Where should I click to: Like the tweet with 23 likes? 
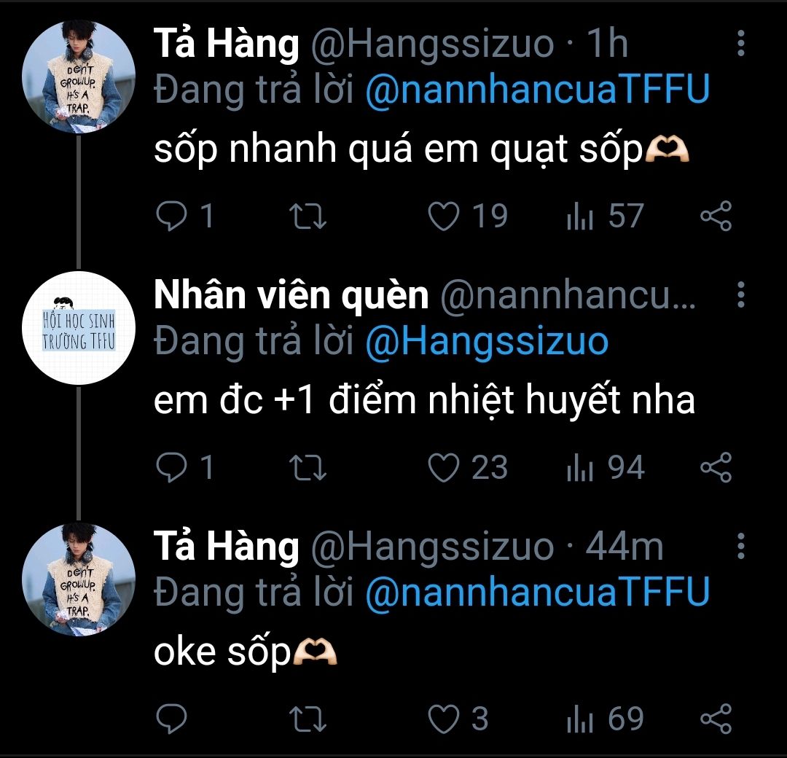pyautogui.click(x=444, y=467)
